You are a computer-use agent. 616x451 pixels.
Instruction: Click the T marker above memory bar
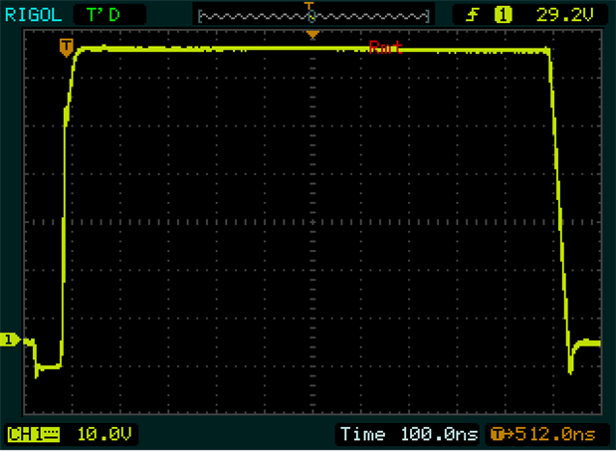pyautogui.click(x=309, y=6)
